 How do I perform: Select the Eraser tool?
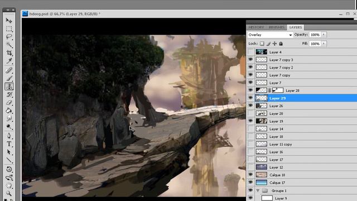(x=9, y=103)
